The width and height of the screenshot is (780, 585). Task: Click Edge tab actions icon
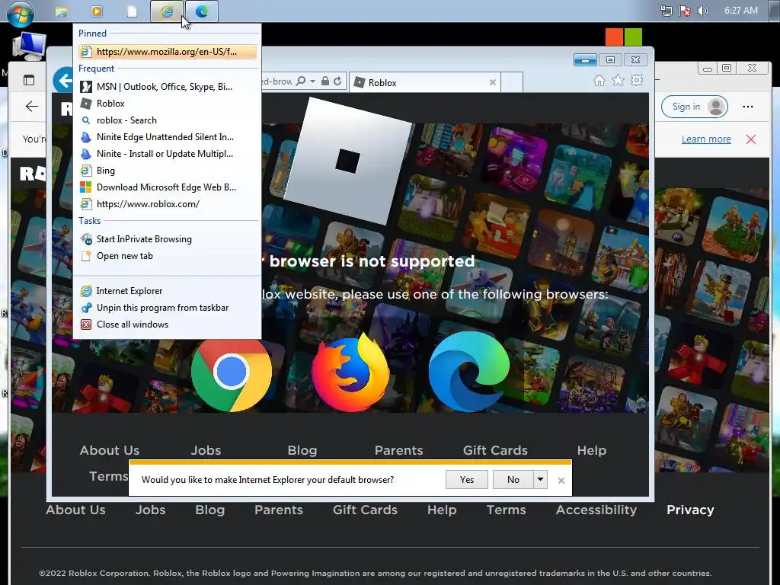[29, 79]
